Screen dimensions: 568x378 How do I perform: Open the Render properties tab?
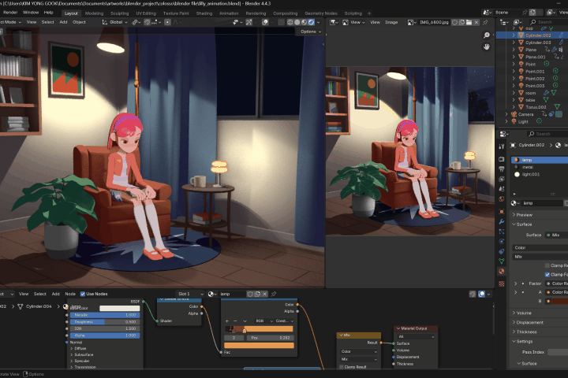(x=502, y=159)
